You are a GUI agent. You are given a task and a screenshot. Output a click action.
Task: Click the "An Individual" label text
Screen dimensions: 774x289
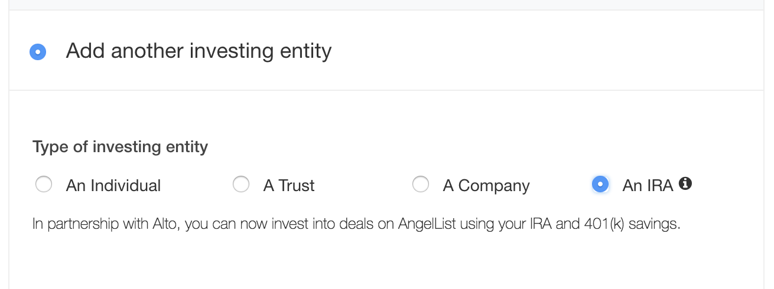pos(113,186)
